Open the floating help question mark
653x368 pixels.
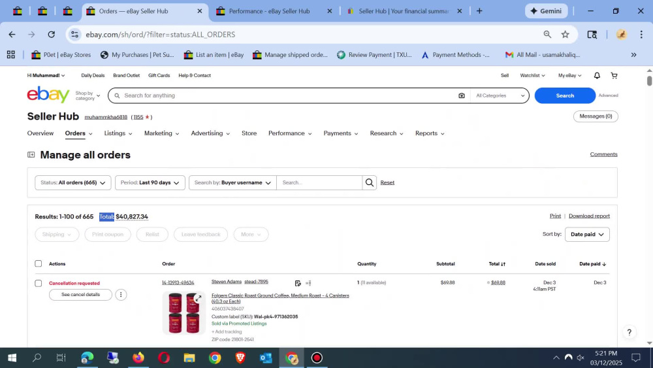[629, 332]
